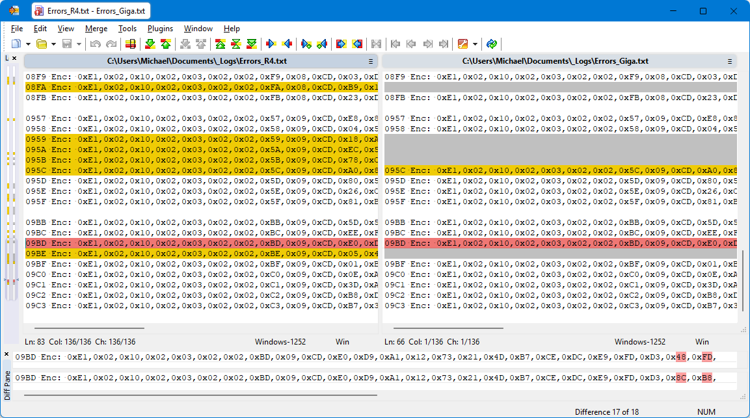Viewport: 750px width, 418px height.
Task: Open the Errors_Giga.txt header menu button
Action: point(730,61)
